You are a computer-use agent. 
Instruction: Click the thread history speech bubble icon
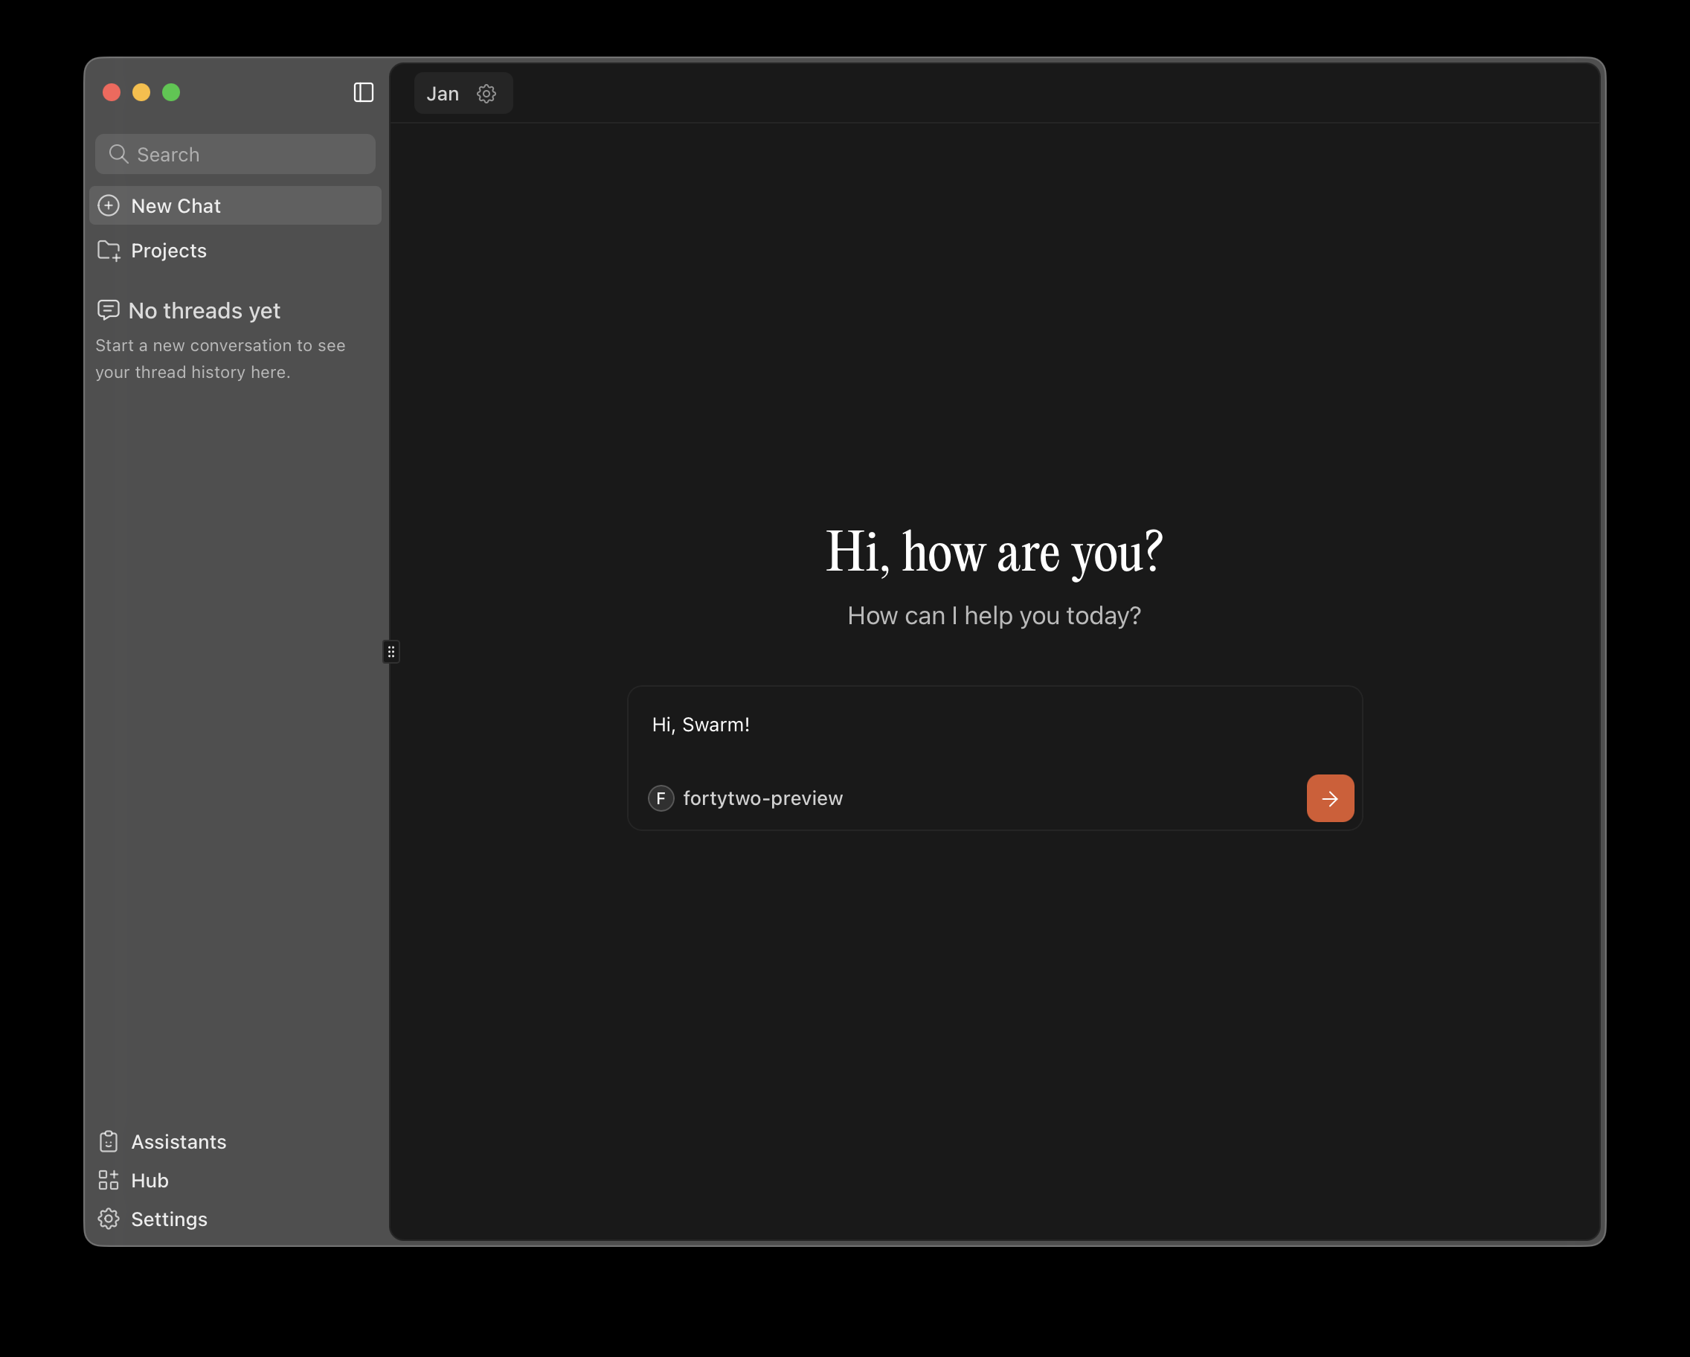108,310
